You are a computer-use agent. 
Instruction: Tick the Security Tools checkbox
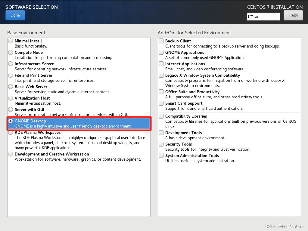coord(161,144)
